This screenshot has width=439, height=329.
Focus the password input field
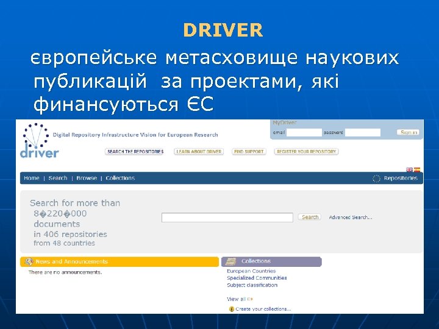tap(363, 132)
